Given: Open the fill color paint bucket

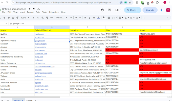Looking at the screenshot, I should coord(104,17).
